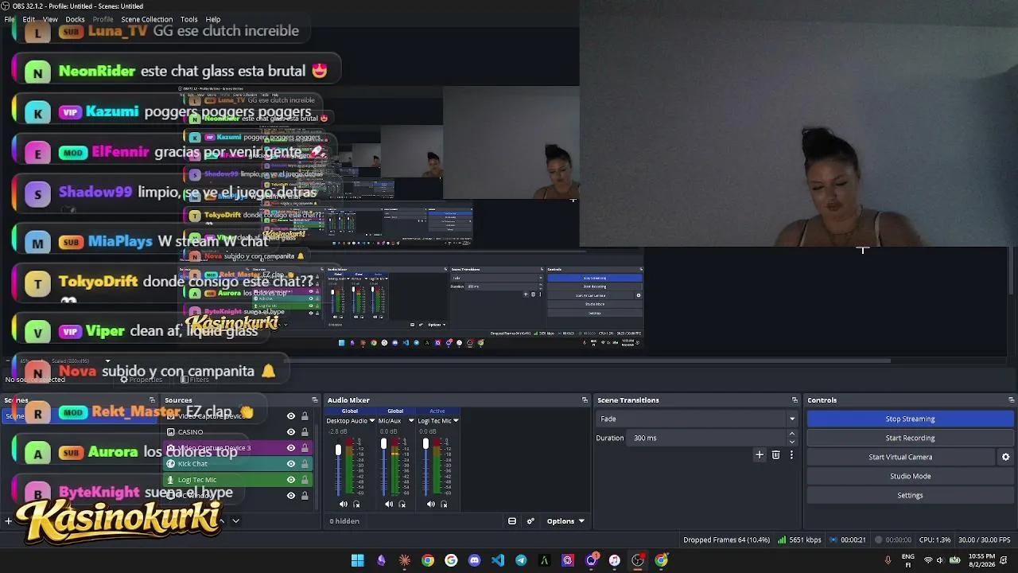Open the Google app taskbar icon
This screenshot has height=573, width=1018.
click(x=451, y=560)
